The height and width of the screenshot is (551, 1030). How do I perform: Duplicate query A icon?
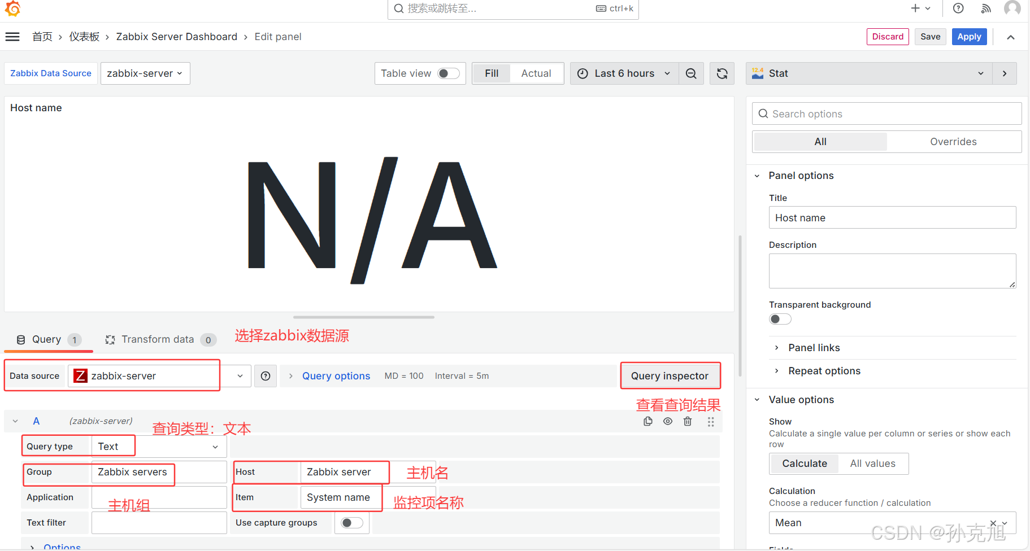[x=648, y=421]
